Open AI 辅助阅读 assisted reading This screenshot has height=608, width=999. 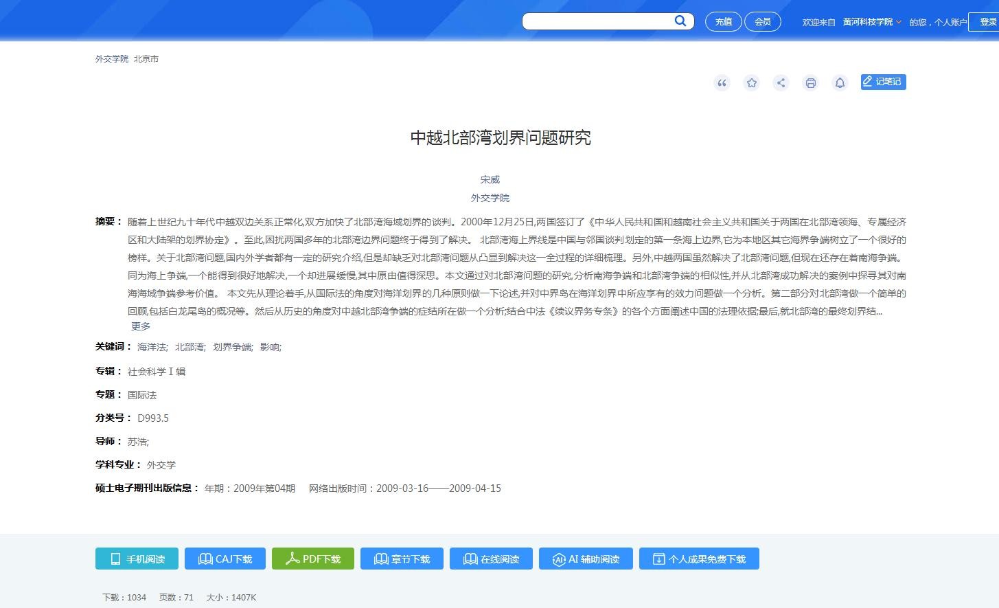coord(586,559)
